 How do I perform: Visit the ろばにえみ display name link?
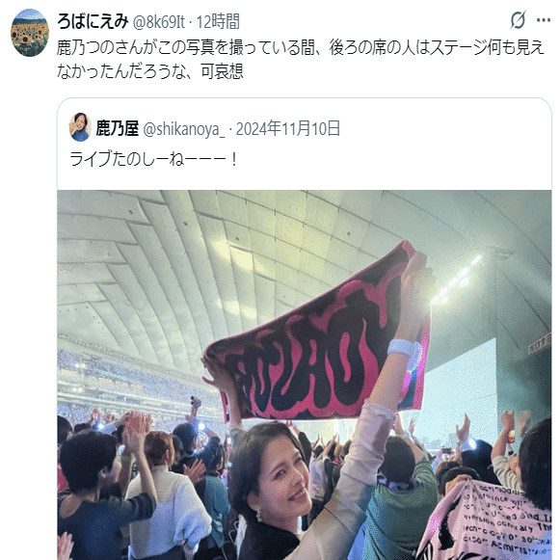click(x=93, y=21)
